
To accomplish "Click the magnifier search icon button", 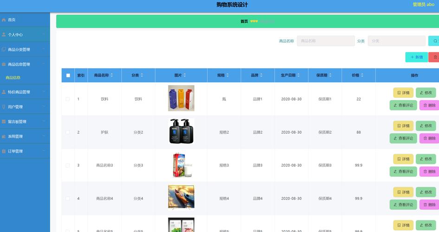I will (x=435, y=41).
